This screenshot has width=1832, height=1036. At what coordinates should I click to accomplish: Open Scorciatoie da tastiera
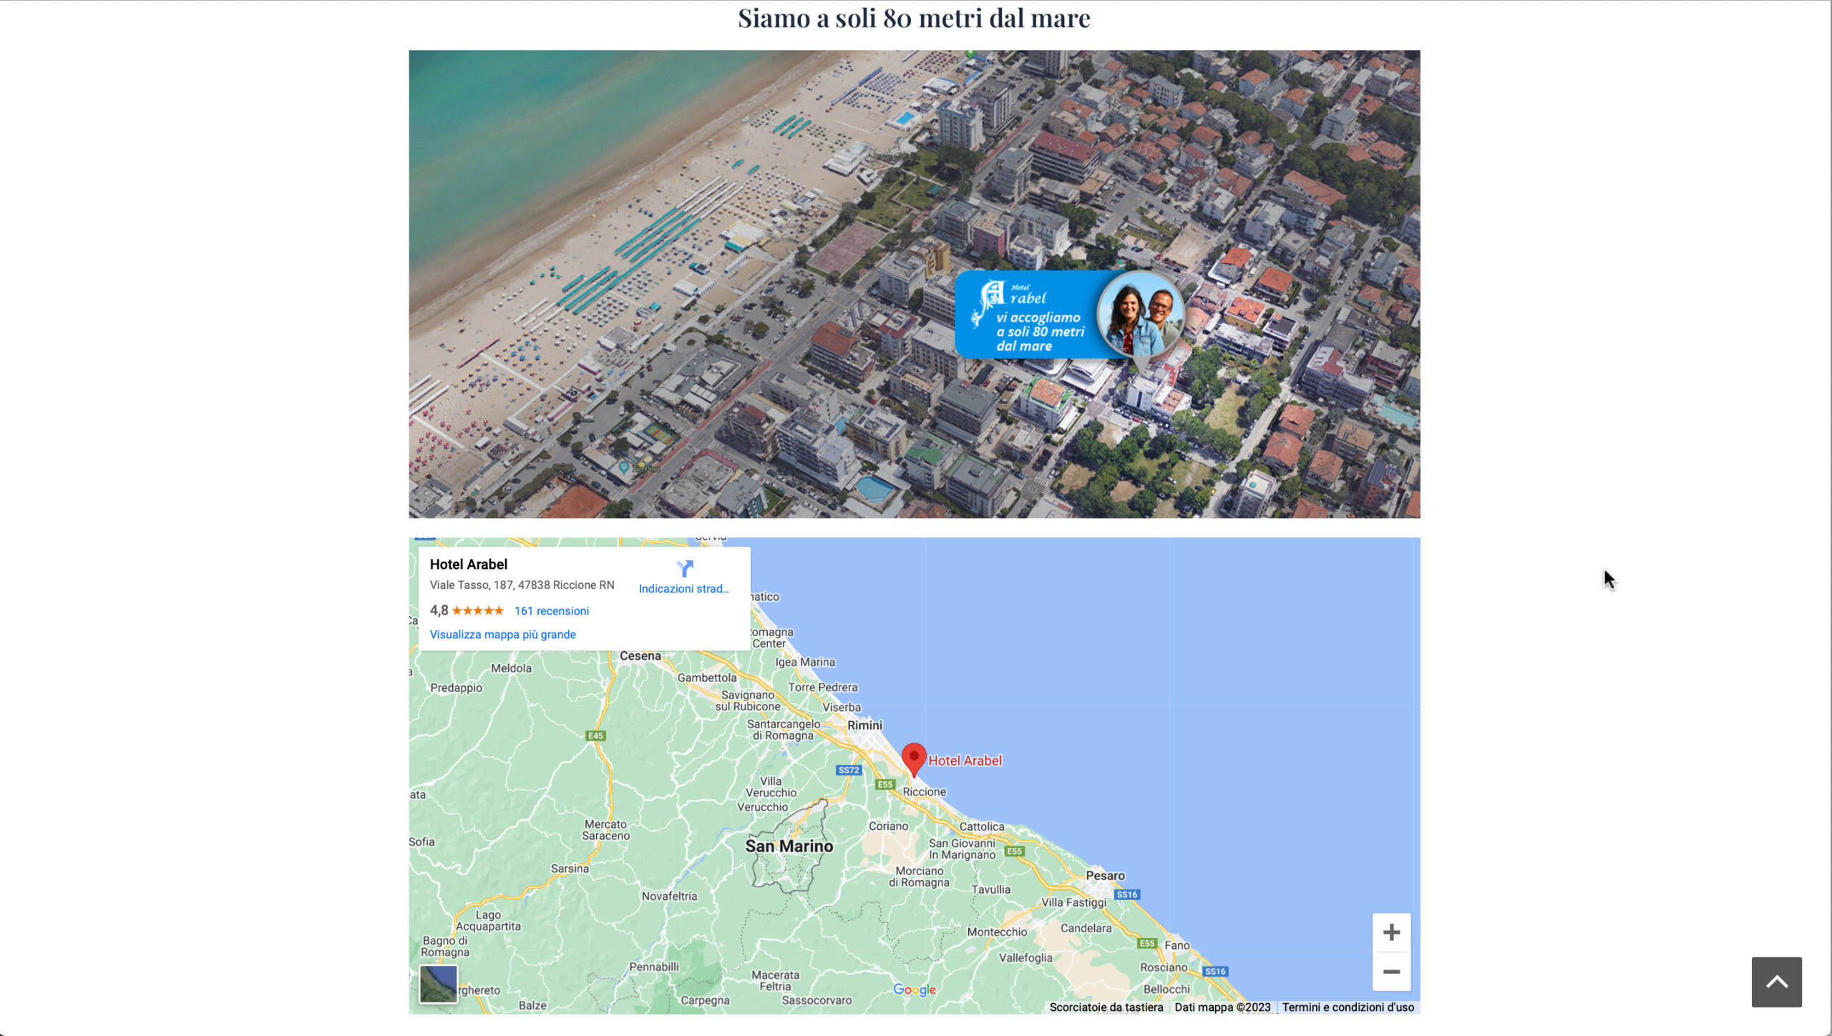point(1106,1007)
